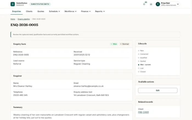Click the email eleanor.hartley@example.co.uk
Viewport: 192px width, 120px height.
coord(89,86)
